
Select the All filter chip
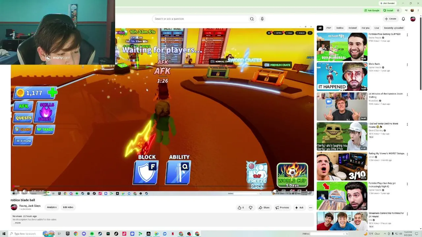point(320,28)
